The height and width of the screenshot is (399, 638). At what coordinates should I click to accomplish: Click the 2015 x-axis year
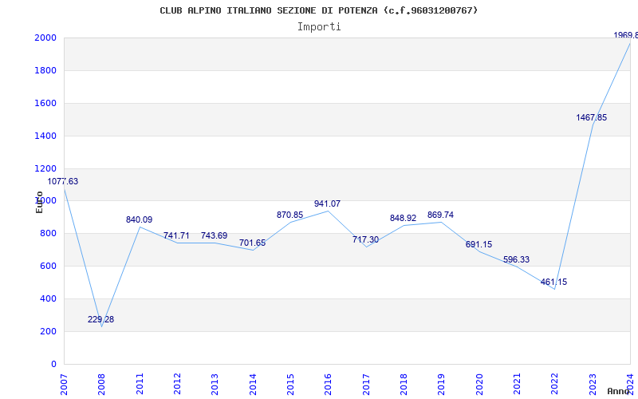[290, 385]
